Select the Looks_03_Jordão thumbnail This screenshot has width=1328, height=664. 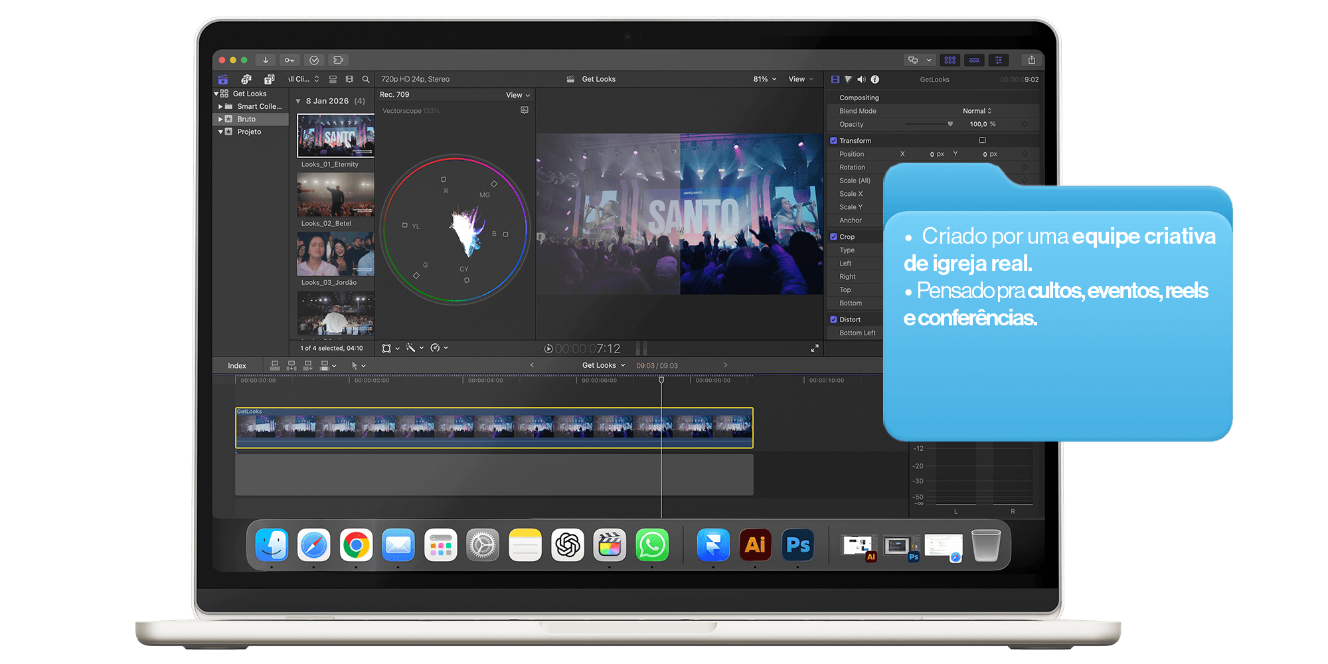[336, 254]
